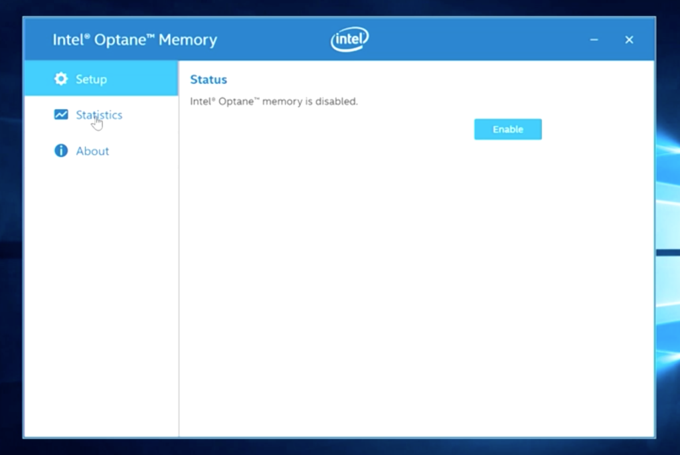The image size is (680, 455).
Task: View the About section
Action: click(92, 150)
